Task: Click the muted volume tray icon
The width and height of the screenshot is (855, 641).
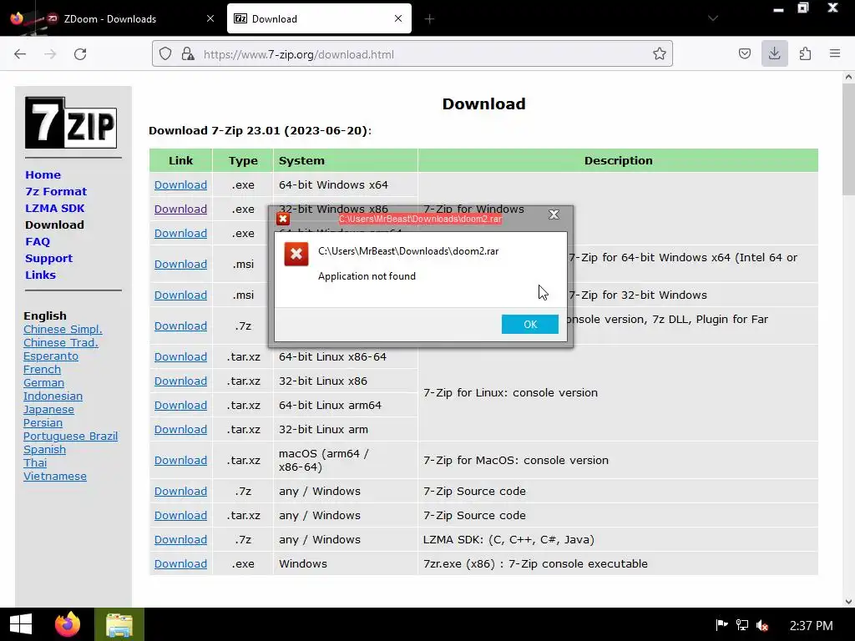Action: [x=762, y=625]
